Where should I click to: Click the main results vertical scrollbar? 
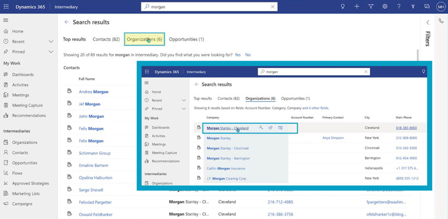pos(418,55)
